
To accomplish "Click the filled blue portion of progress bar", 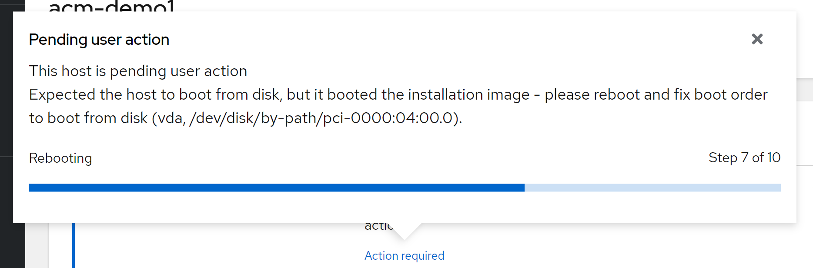I will pyautogui.click(x=276, y=188).
